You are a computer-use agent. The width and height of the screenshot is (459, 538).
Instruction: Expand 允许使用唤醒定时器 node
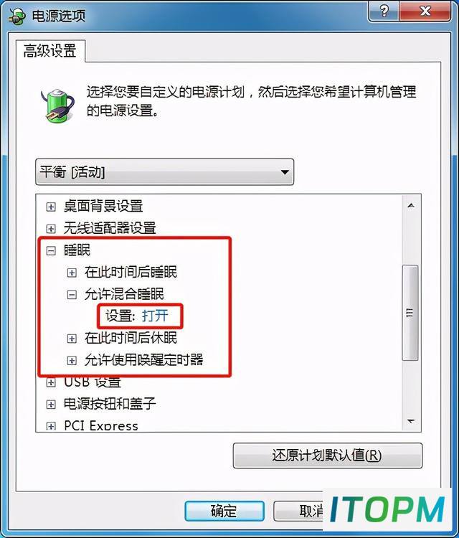[72, 361]
